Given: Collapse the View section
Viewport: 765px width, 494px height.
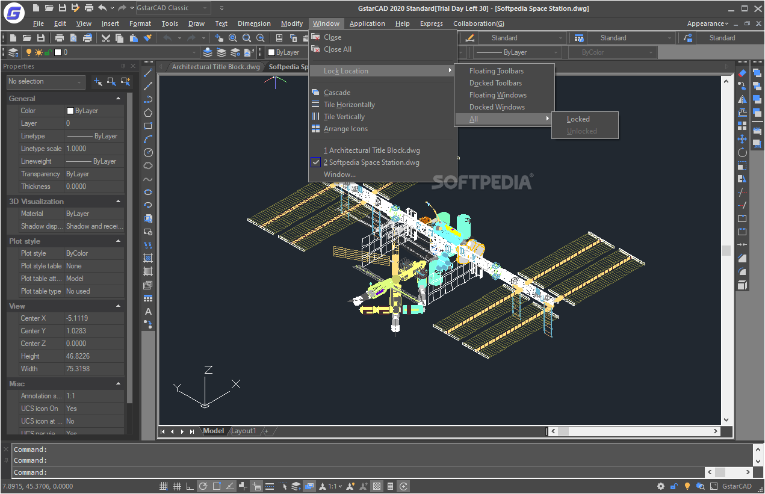Looking at the screenshot, I should (x=118, y=306).
